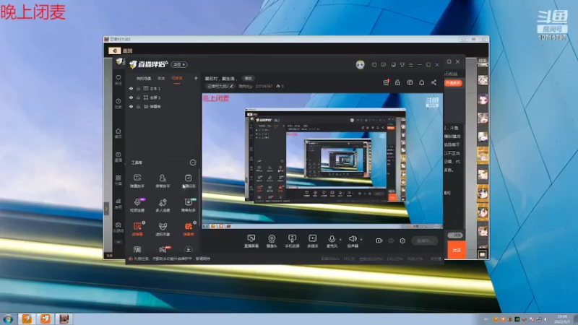Image resolution: width=578 pixels, height=325 pixels.
Task: Open the speaker dropdown arrow
Action: [361, 240]
